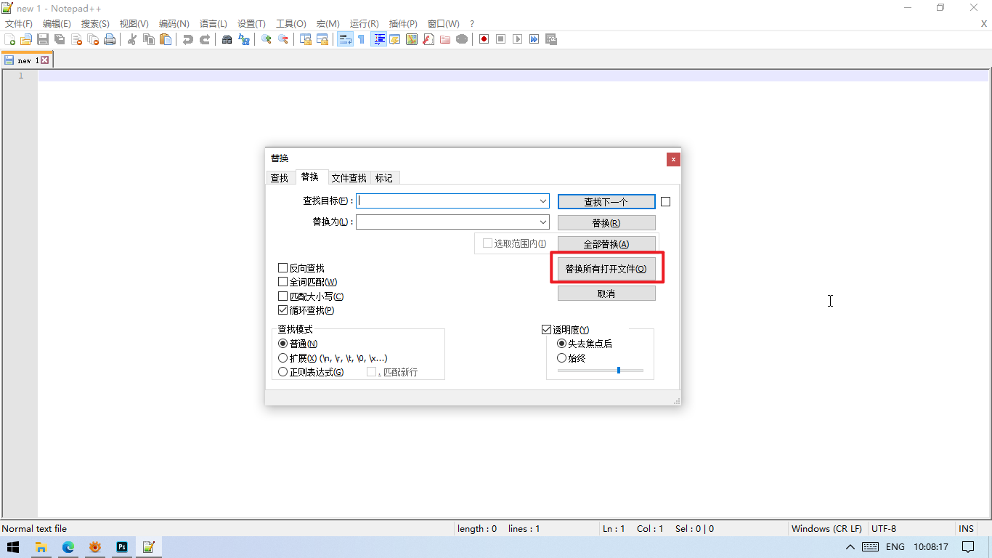Image resolution: width=992 pixels, height=558 pixels.
Task: Click the Play Macro toolbar icon
Action: tap(518, 39)
